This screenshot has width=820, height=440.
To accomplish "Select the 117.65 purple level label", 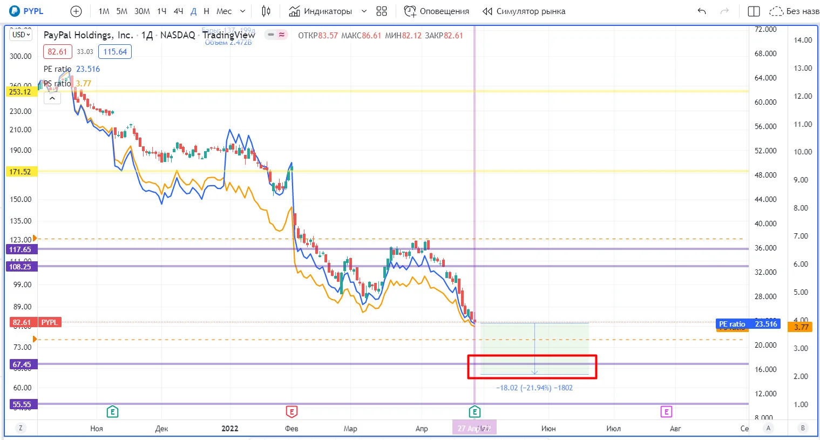I will [21, 249].
